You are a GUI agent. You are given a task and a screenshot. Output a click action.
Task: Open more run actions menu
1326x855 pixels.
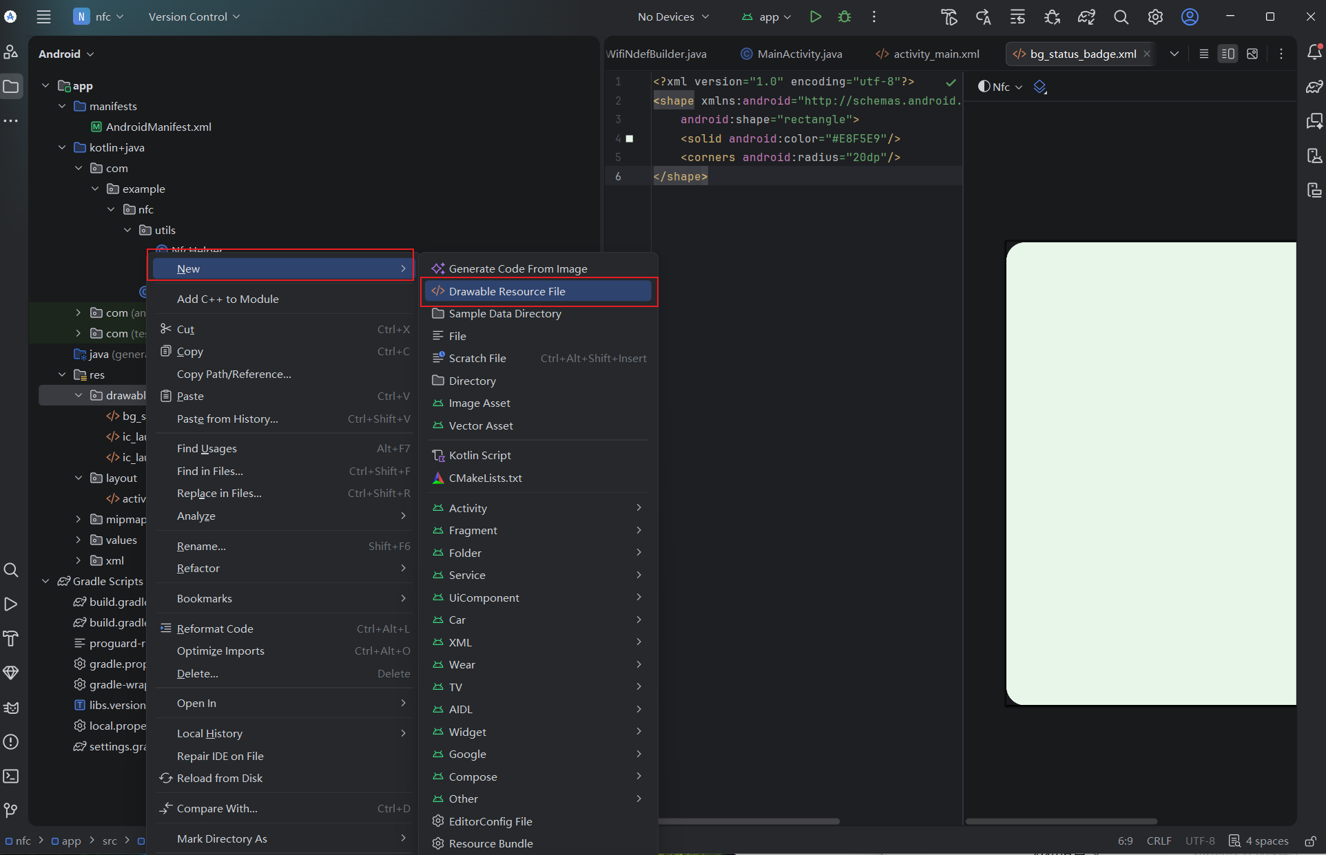tap(874, 17)
